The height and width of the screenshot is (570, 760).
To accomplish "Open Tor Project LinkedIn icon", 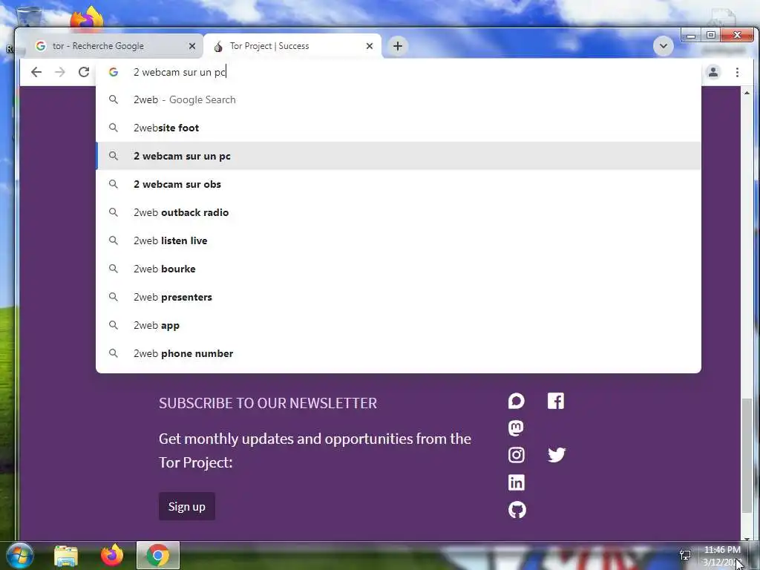I will (x=517, y=482).
